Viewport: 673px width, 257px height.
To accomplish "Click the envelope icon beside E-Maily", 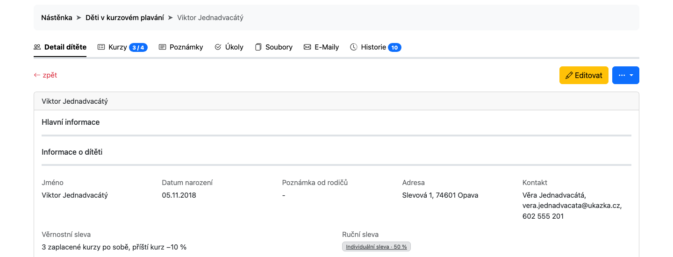I will 307,47.
